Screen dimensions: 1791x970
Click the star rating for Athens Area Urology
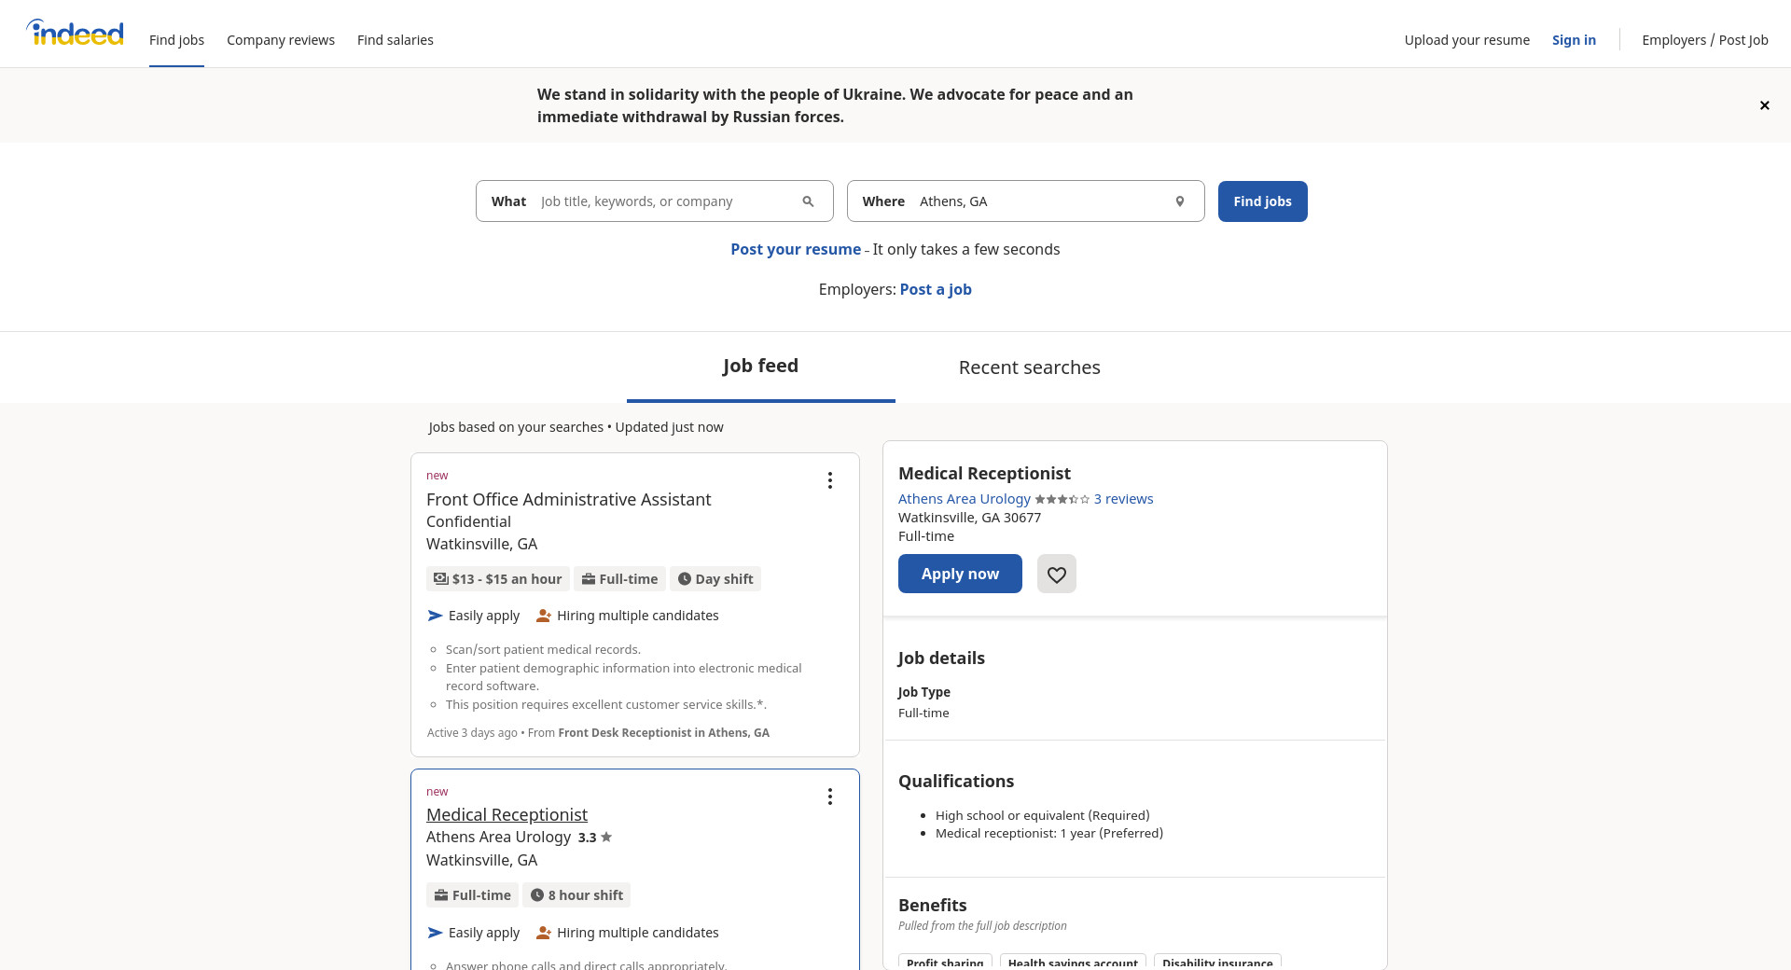tap(1062, 500)
